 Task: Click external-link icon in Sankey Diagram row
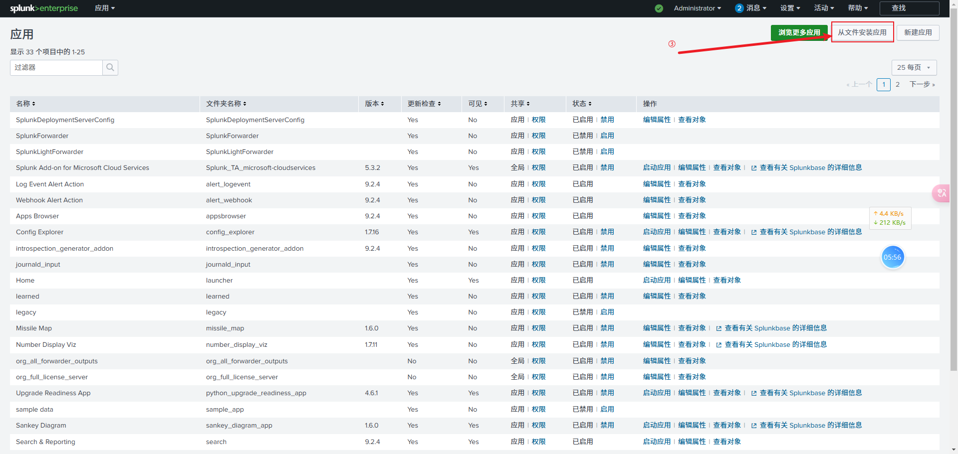[754, 426]
